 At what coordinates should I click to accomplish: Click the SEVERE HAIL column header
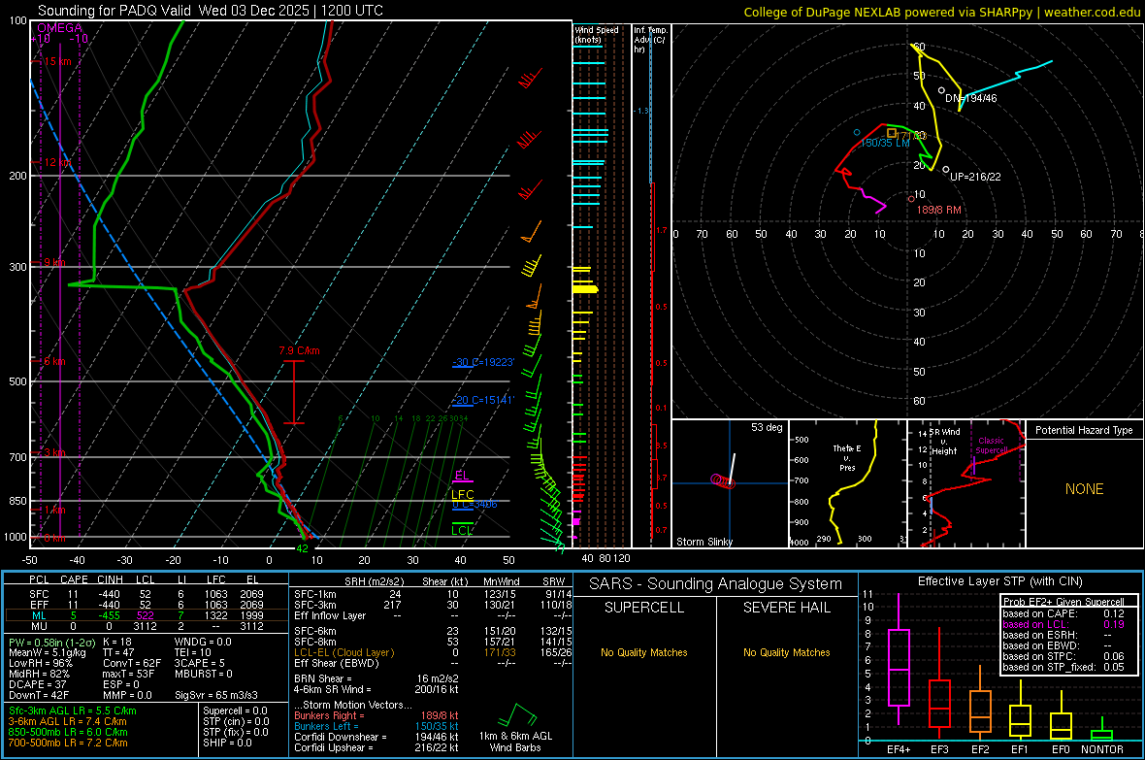point(786,608)
